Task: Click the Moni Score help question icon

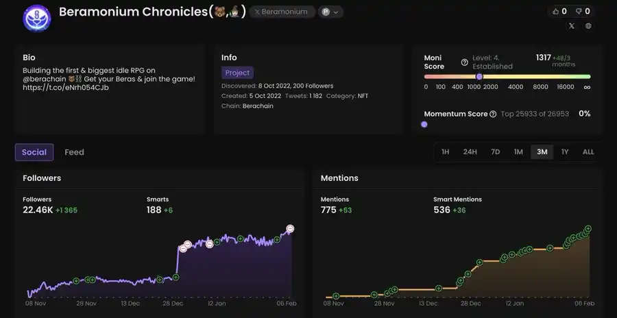Action: tap(464, 62)
